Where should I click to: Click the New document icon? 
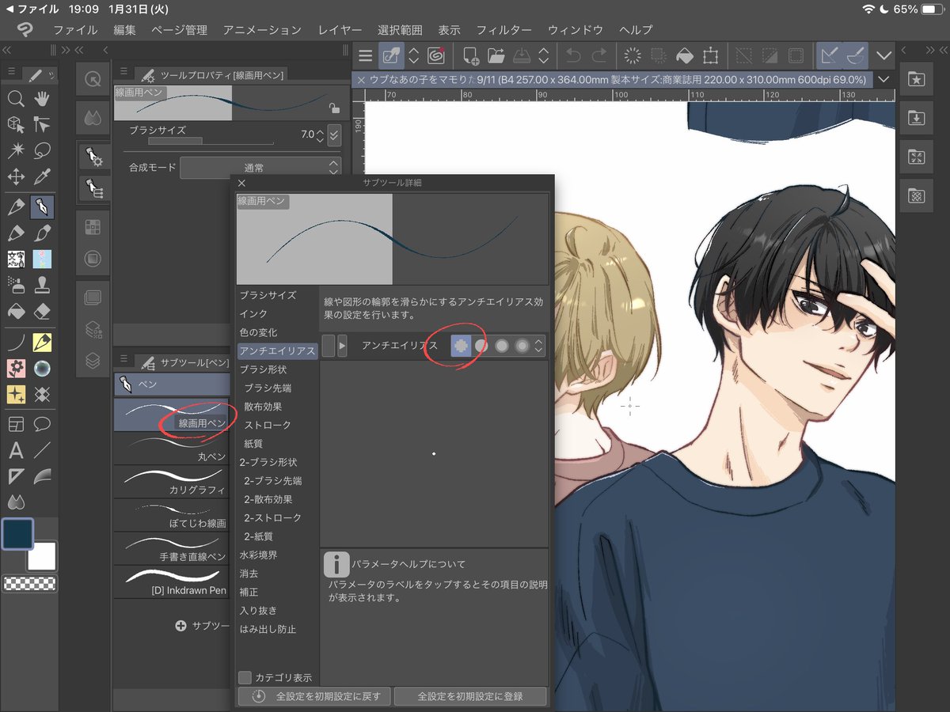point(470,55)
